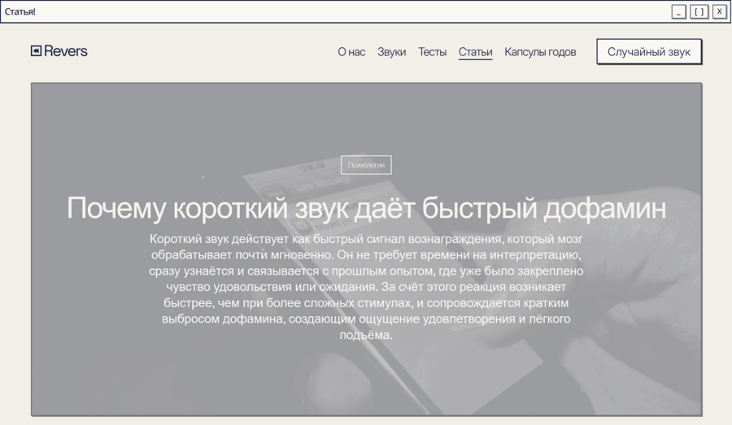The width and height of the screenshot is (732, 425).
Task: Click the article summary paragraph text
Action: pyautogui.click(x=366, y=286)
